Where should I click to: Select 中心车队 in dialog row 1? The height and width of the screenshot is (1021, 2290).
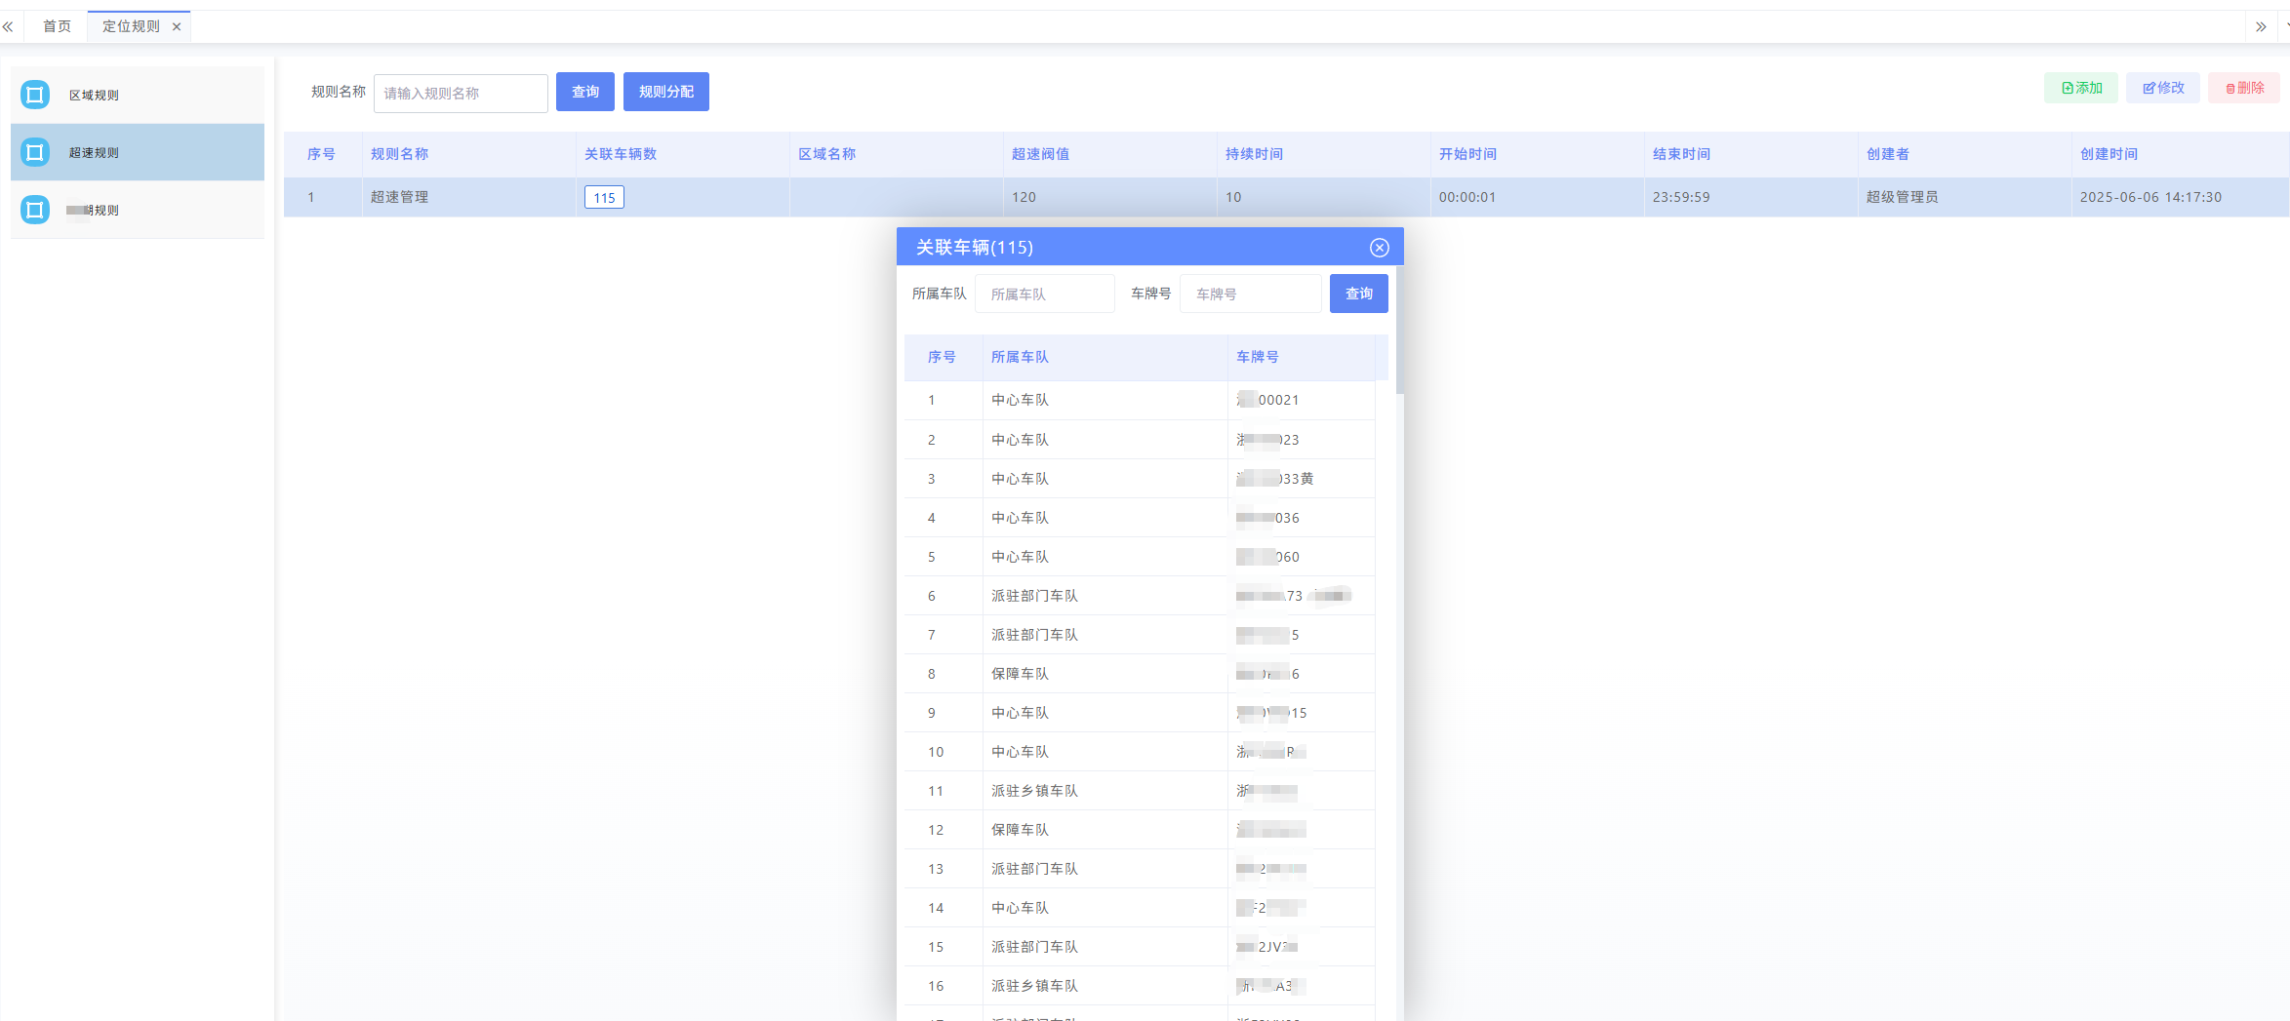click(x=1020, y=400)
